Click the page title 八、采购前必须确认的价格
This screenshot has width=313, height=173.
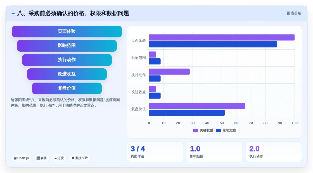coord(73,13)
